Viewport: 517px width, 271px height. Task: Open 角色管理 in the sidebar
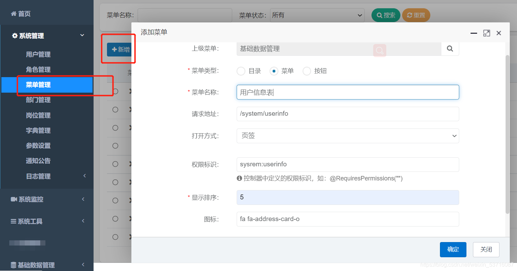coord(38,70)
